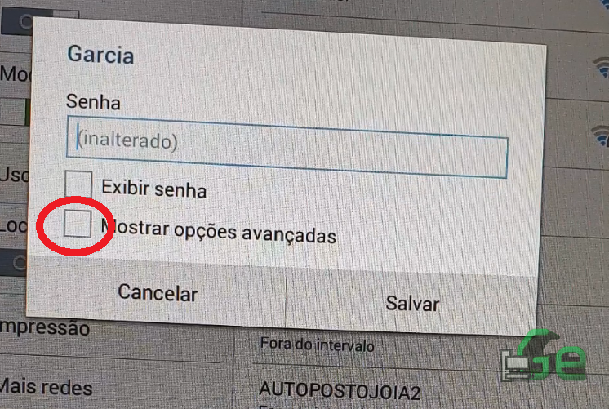Click the gray computer graphic in the logo
609x409 pixels.
pos(515,367)
